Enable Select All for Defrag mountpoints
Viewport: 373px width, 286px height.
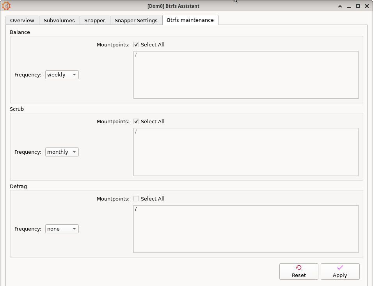(136, 199)
